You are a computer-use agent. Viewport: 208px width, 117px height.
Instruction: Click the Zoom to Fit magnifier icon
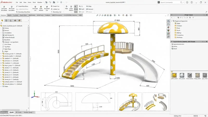tap(97, 15)
